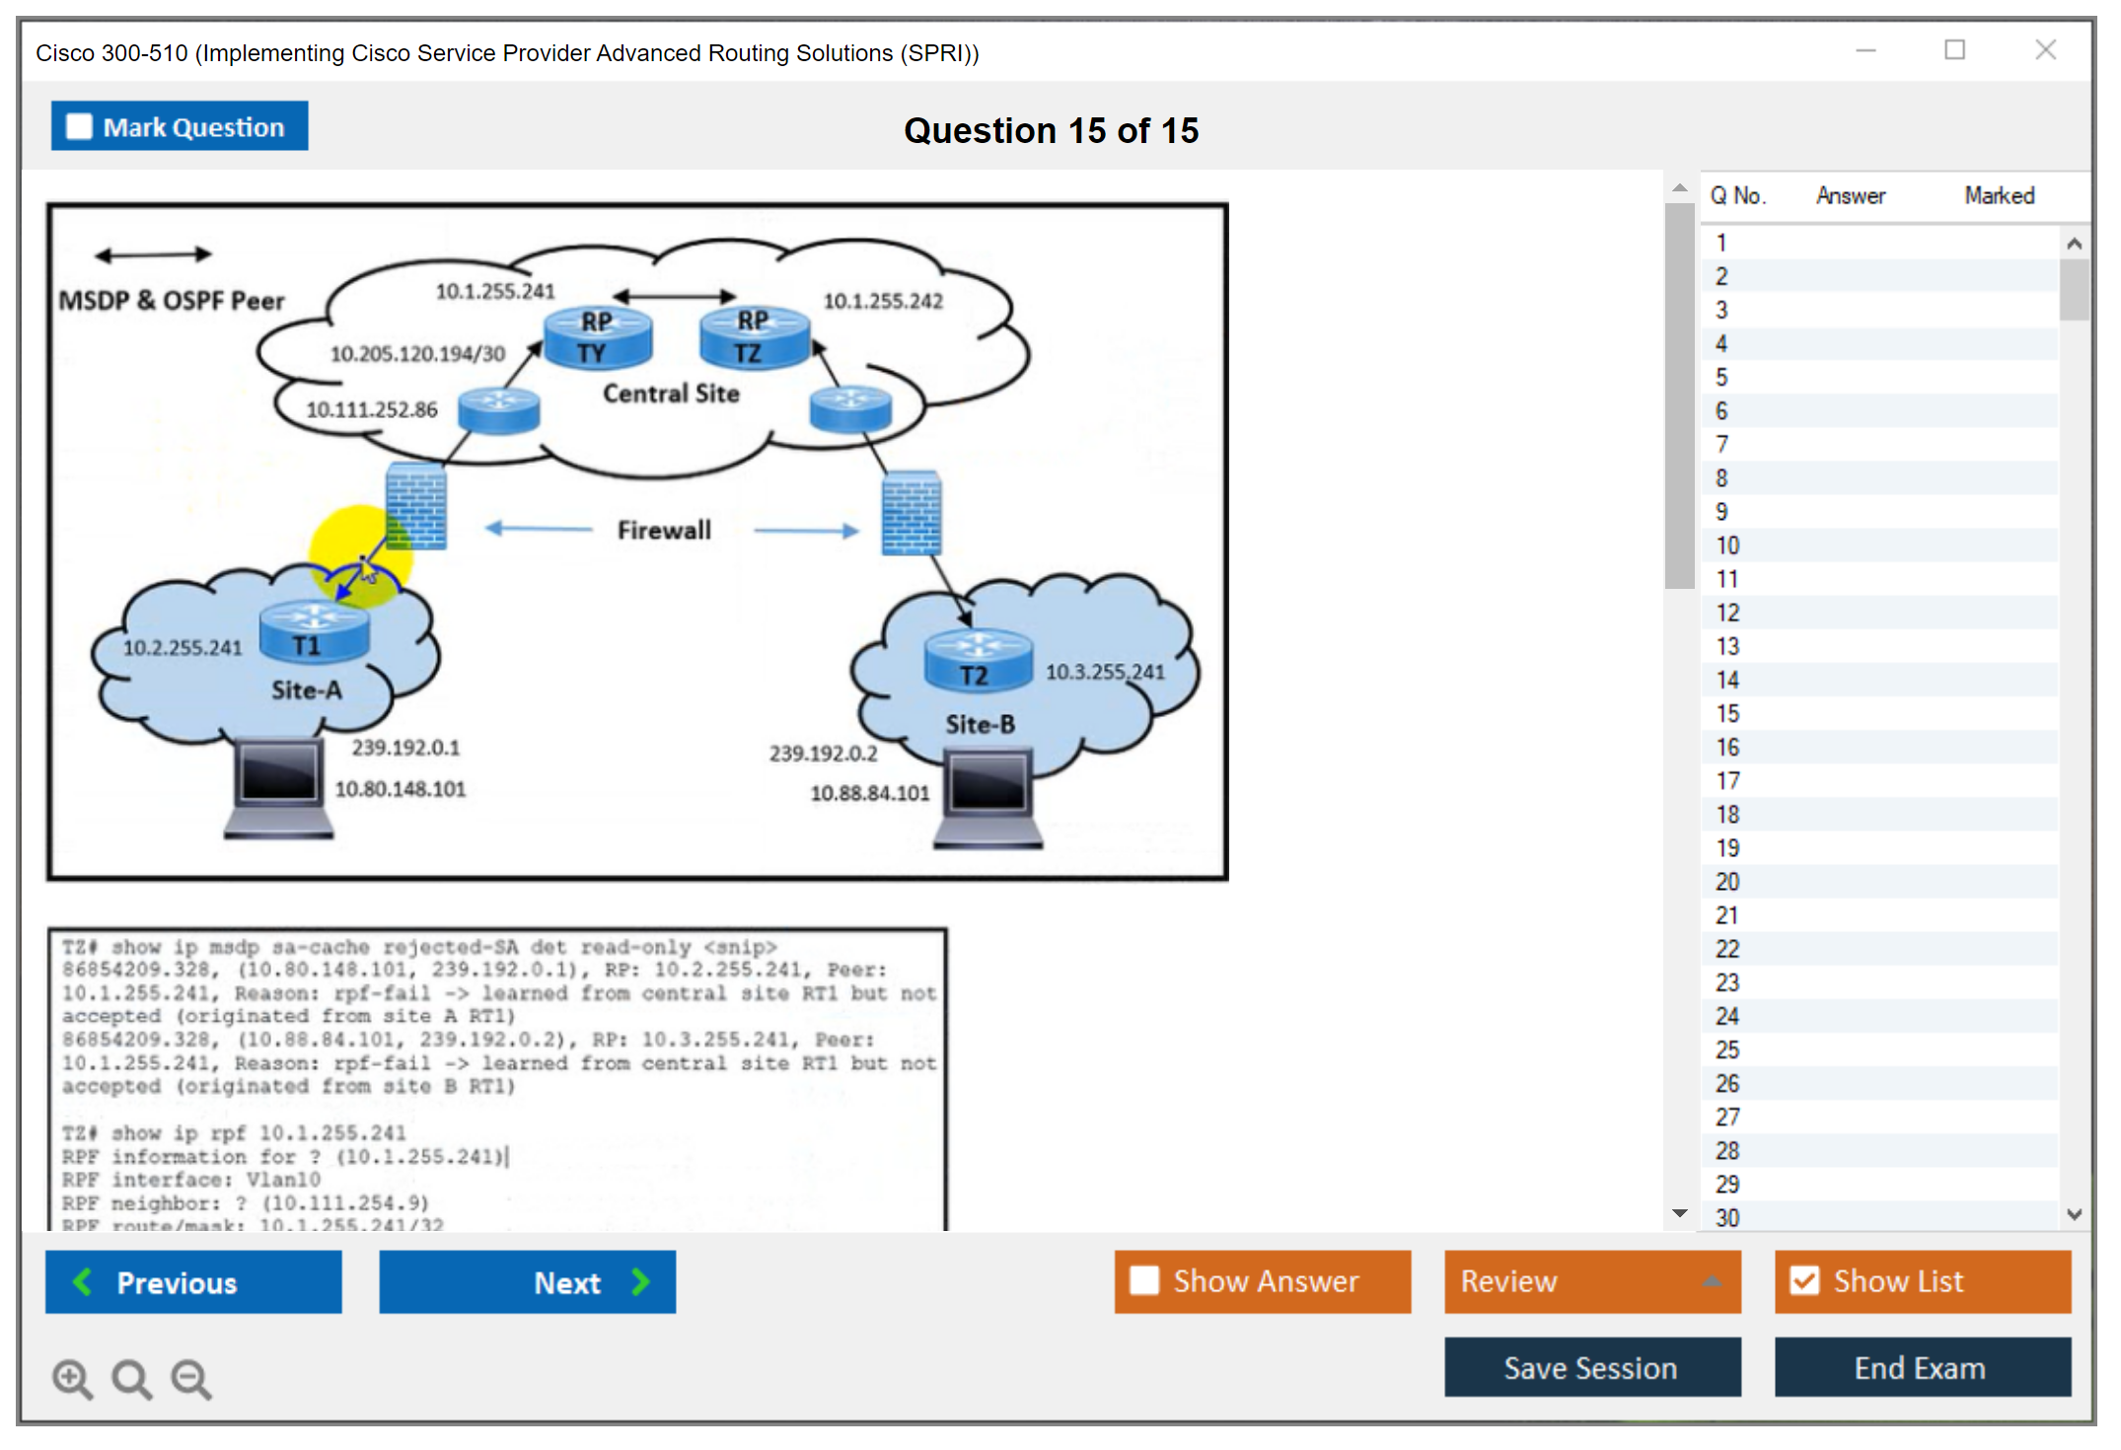This screenshot has height=1450, width=2121.
Task: Click the T2 router in Site-B
Action: (x=978, y=660)
